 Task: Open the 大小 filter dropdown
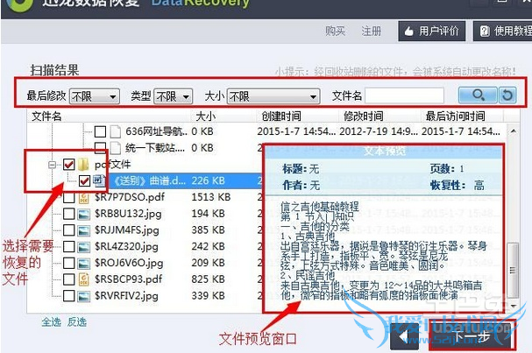pos(273,96)
